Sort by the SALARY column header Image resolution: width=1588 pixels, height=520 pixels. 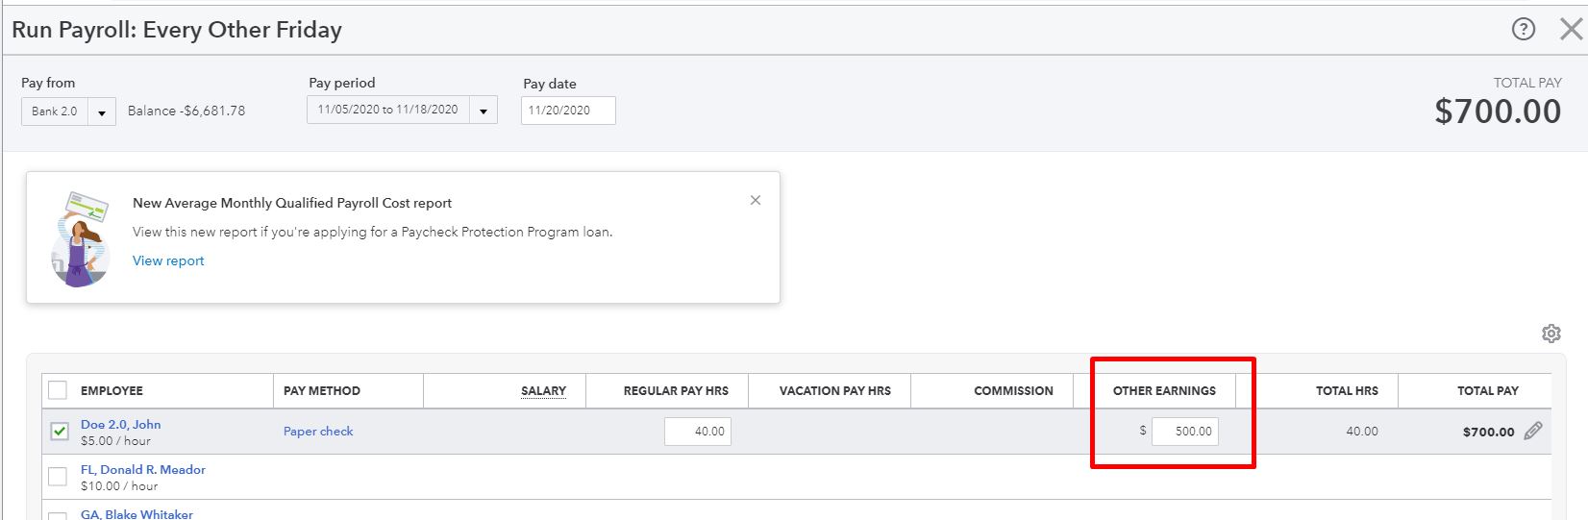pos(543,390)
